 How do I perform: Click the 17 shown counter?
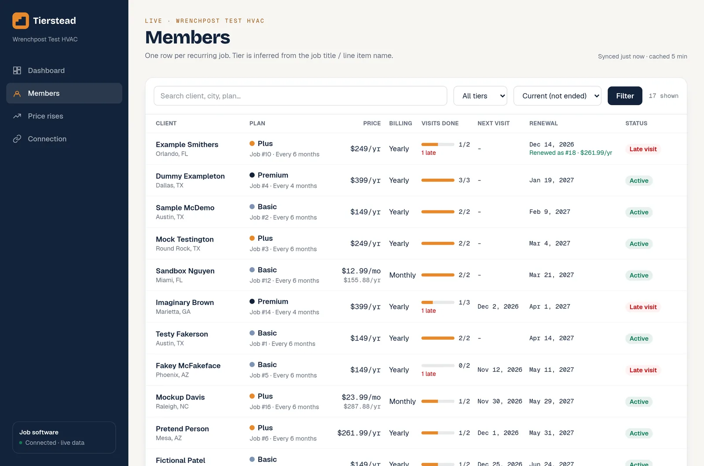664,96
